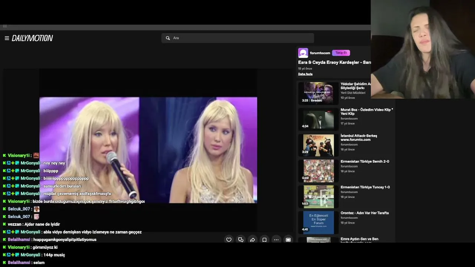
Task: Click the chat message 'selam'
Action: pyautogui.click(x=39, y=263)
